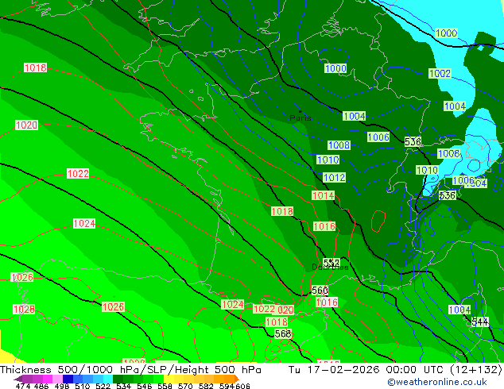Click the 606 legend value
This screenshot has height=389, width=504.
point(242,386)
